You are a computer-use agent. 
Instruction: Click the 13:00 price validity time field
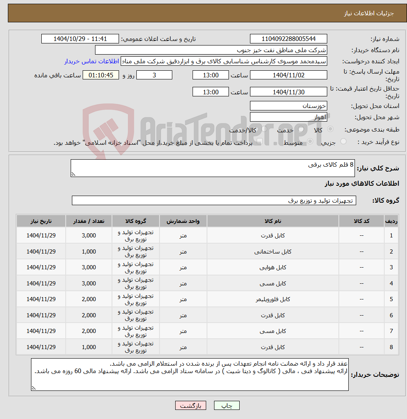[x=211, y=92]
